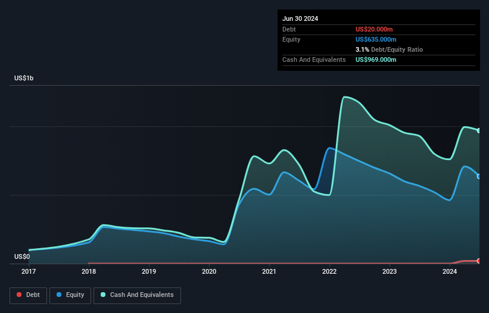489x313 pixels.
Task: Click the US$635.000m Equity value
Action: pyautogui.click(x=376, y=39)
